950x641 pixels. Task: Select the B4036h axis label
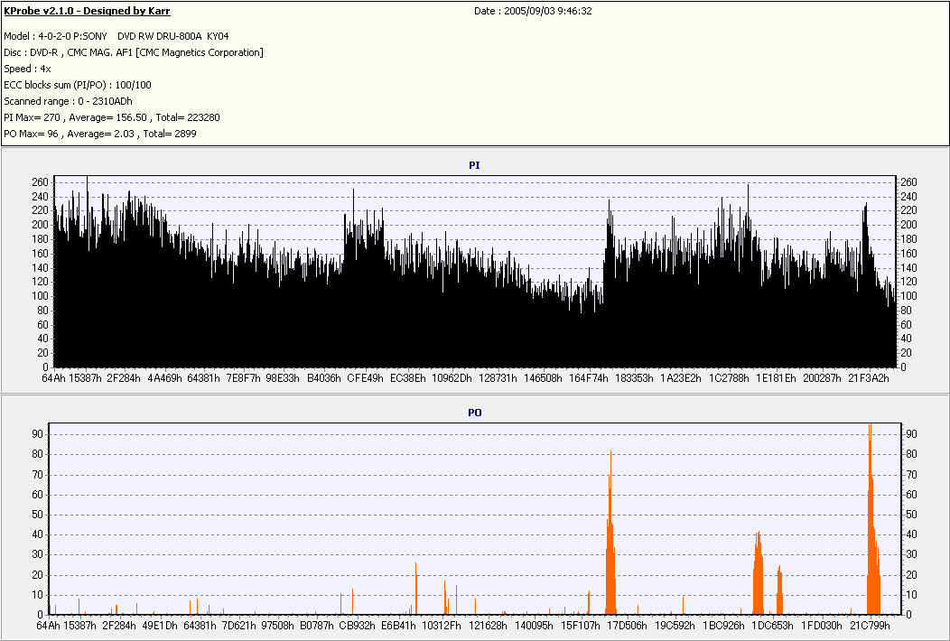pyautogui.click(x=324, y=378)
